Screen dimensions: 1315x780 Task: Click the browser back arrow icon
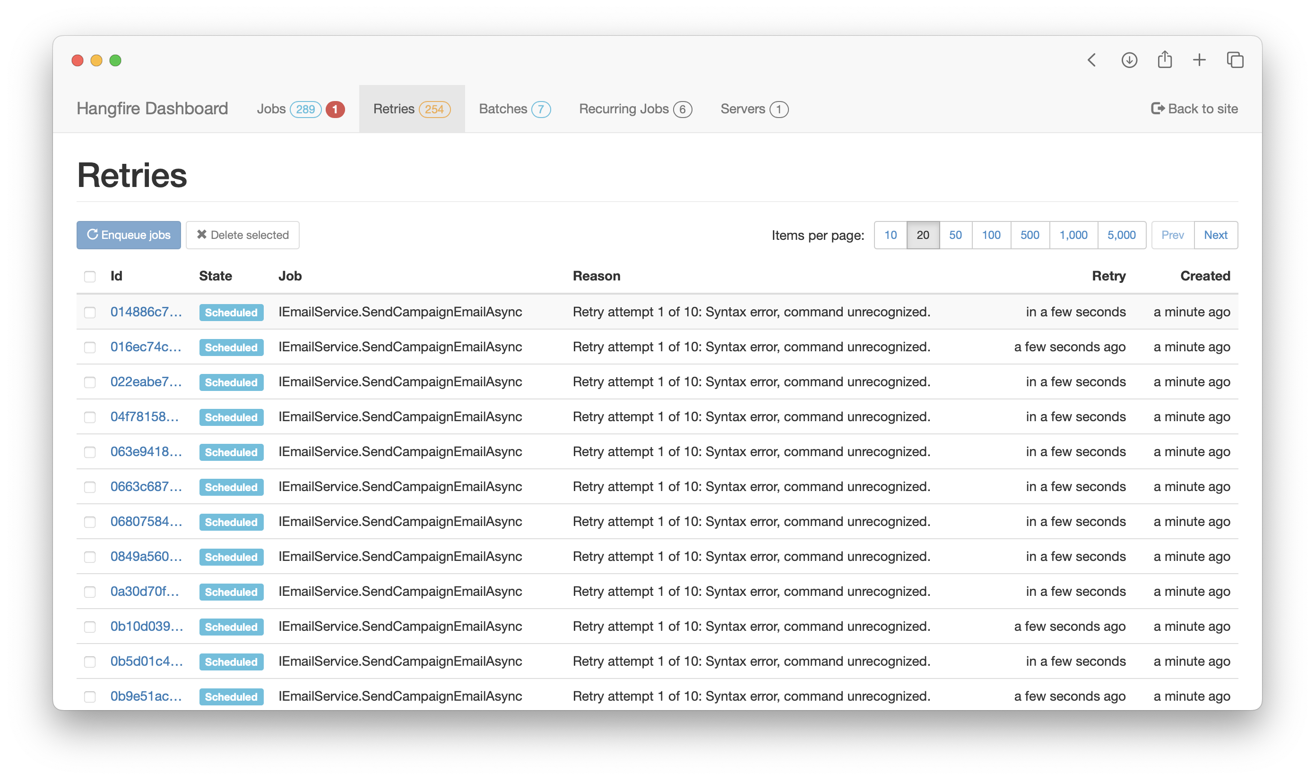[1092, 60]
